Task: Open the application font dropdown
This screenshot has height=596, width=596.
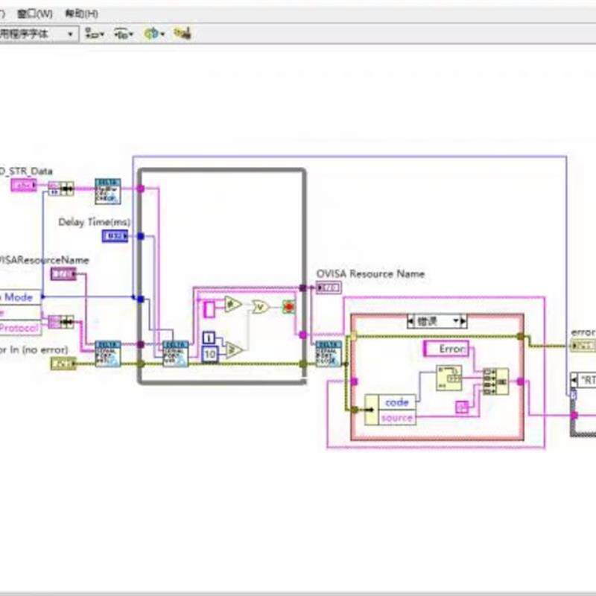Action: [38, 34]
